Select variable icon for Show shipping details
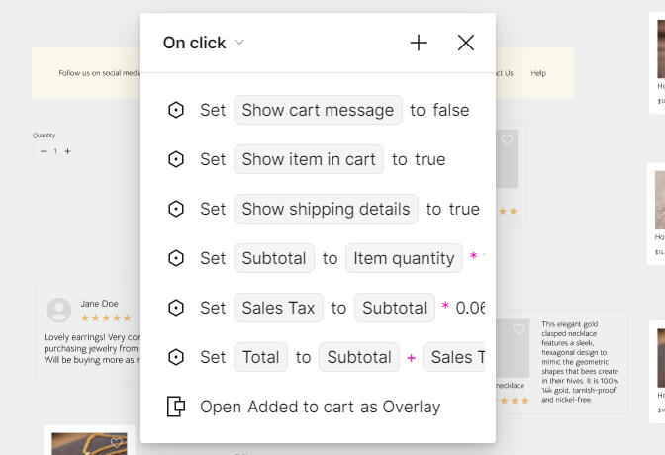 click(x=175, y=209)
